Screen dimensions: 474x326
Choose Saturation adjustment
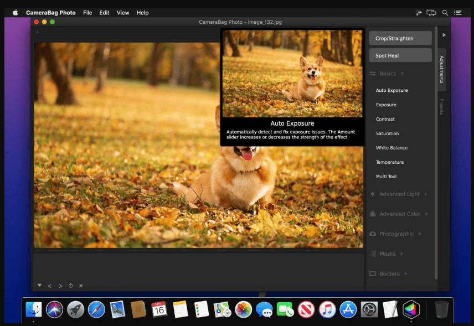(x=387, y=133)
